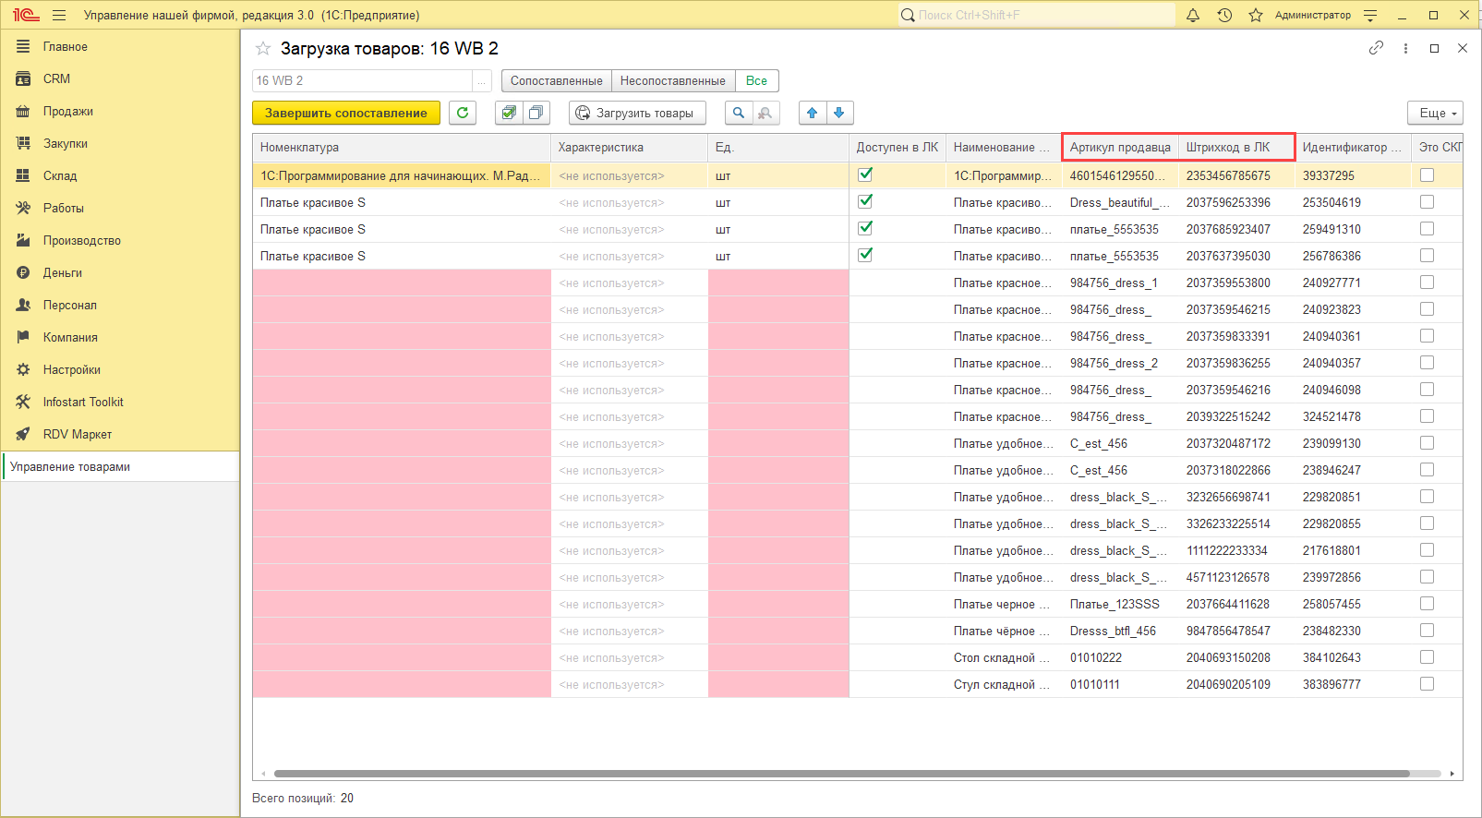The width and height of the screenshot is (1482, 818).
Task: Open history clock icon
Action: coord(1224,15)
